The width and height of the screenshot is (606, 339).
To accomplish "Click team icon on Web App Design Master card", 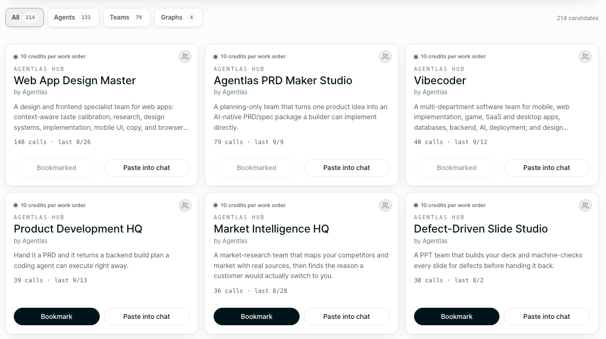I will pyautogui.click(x=185, y=57).
